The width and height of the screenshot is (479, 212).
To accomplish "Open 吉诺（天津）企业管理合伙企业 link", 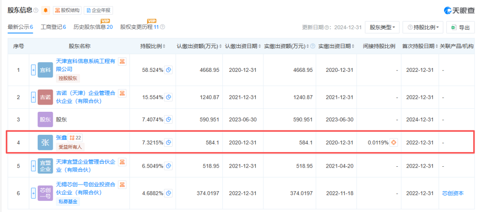I will [x=86, y=97].
